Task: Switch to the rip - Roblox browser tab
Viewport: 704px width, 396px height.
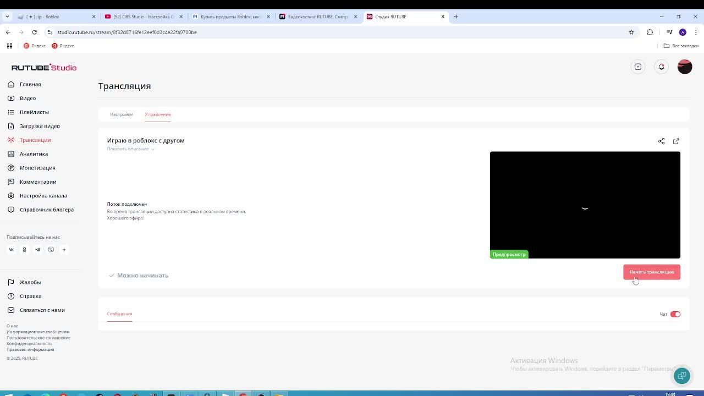Action: click(55, 16)
